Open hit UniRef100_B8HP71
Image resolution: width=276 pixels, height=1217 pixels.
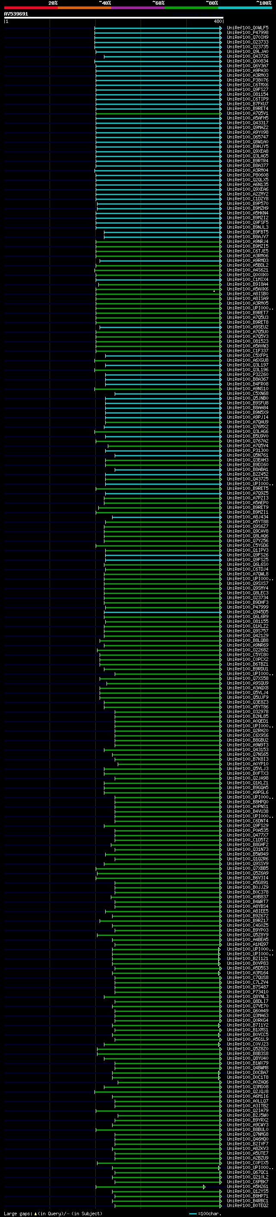pos(247,1196)
